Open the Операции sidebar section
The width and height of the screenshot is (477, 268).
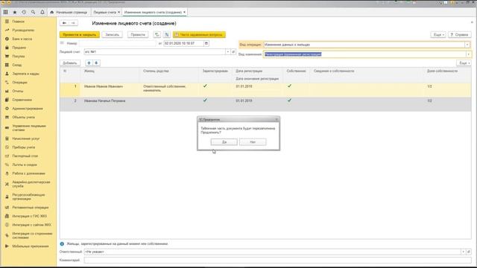tap(20, 83)
